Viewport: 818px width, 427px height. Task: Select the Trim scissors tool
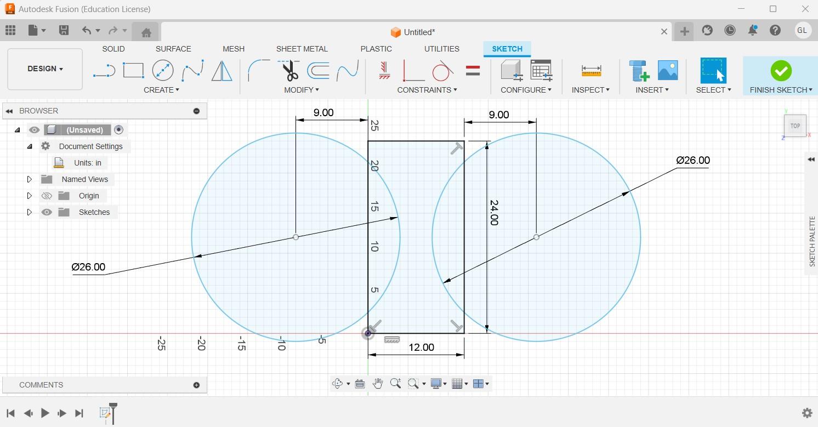point(289,71)
